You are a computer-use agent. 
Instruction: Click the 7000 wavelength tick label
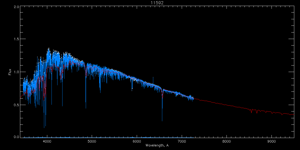click(x=182, y=141)
